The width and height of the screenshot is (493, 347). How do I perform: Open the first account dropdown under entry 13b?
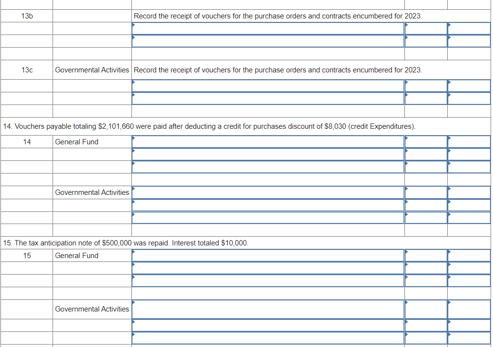(x=268, y=28)
